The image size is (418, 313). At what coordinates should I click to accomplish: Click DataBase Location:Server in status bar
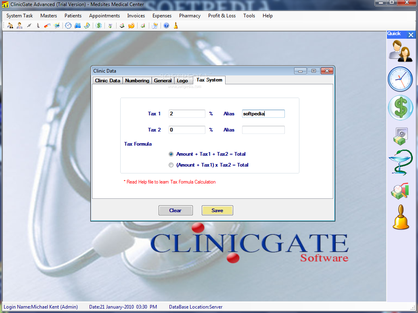pos(196,307)
